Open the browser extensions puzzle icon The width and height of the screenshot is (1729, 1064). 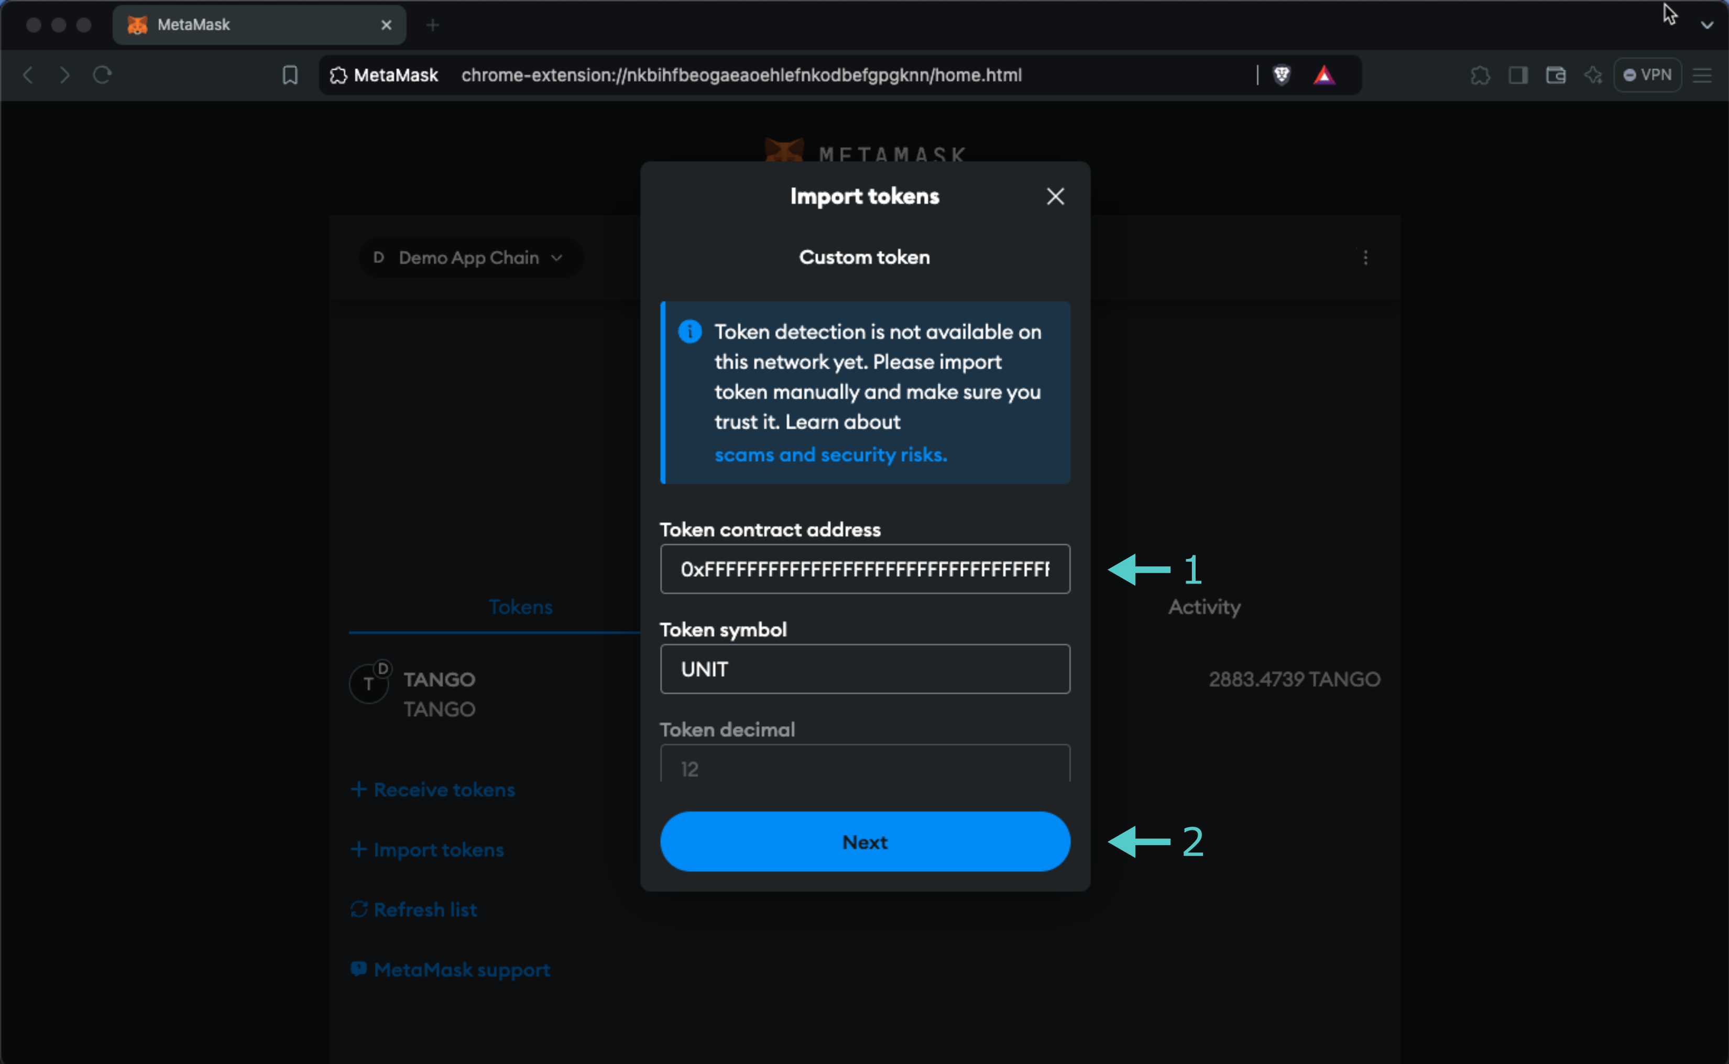pyautogui.click(x=1480, y=75)
